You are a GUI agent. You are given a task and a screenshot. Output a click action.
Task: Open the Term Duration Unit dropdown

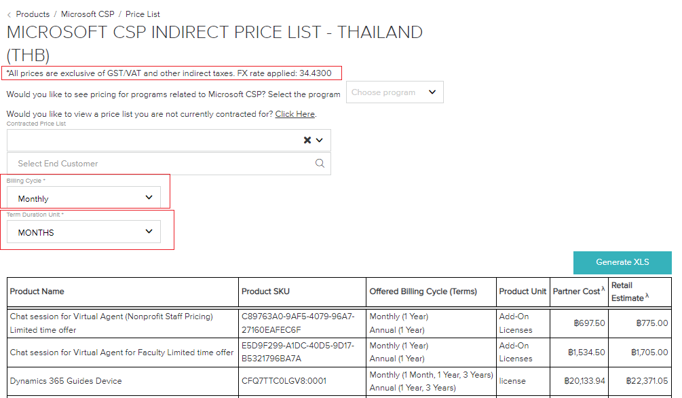pos(83,232)
